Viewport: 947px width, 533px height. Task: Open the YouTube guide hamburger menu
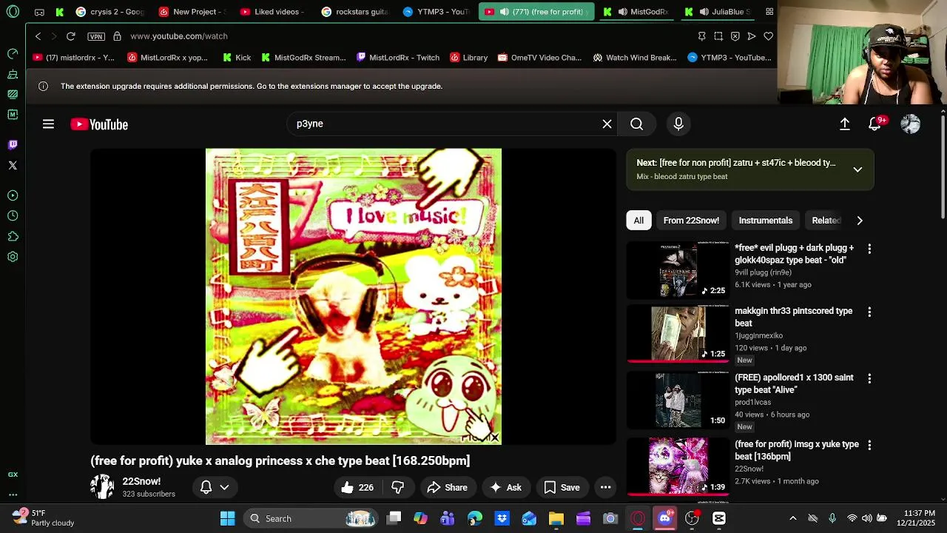pos(48,124)
